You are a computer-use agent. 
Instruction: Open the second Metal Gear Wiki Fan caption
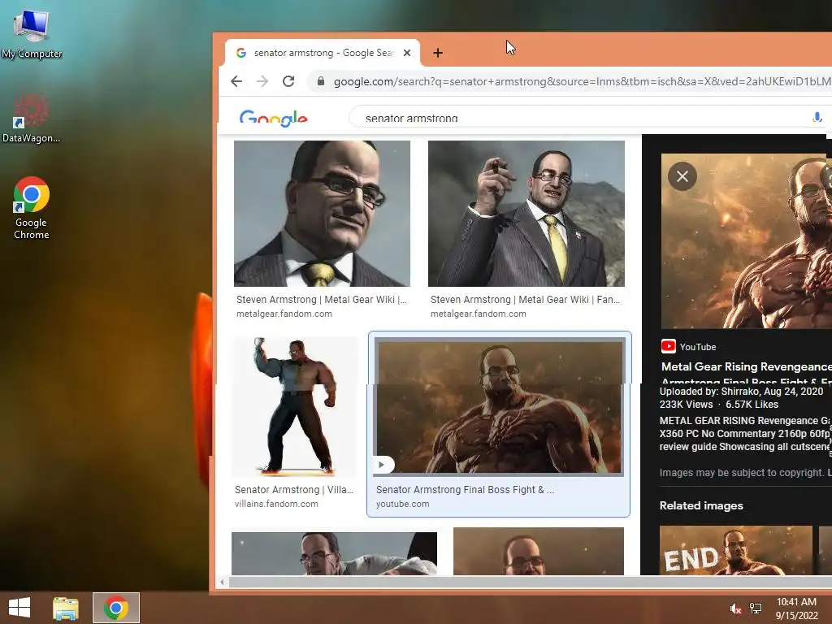click(x=526, y=299)
